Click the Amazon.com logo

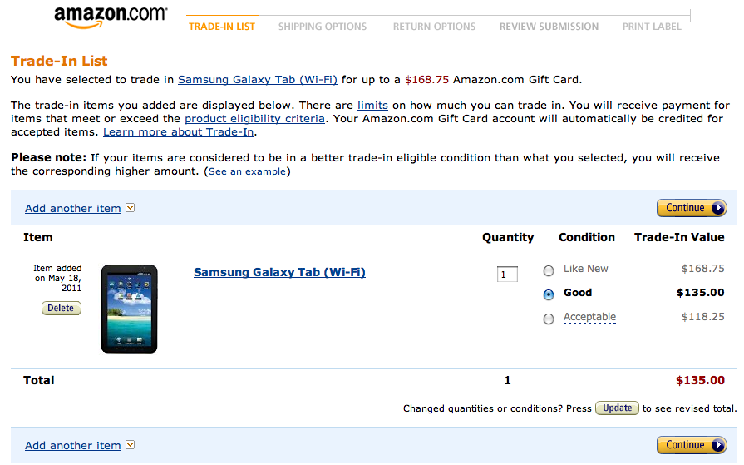click(111, 17)
